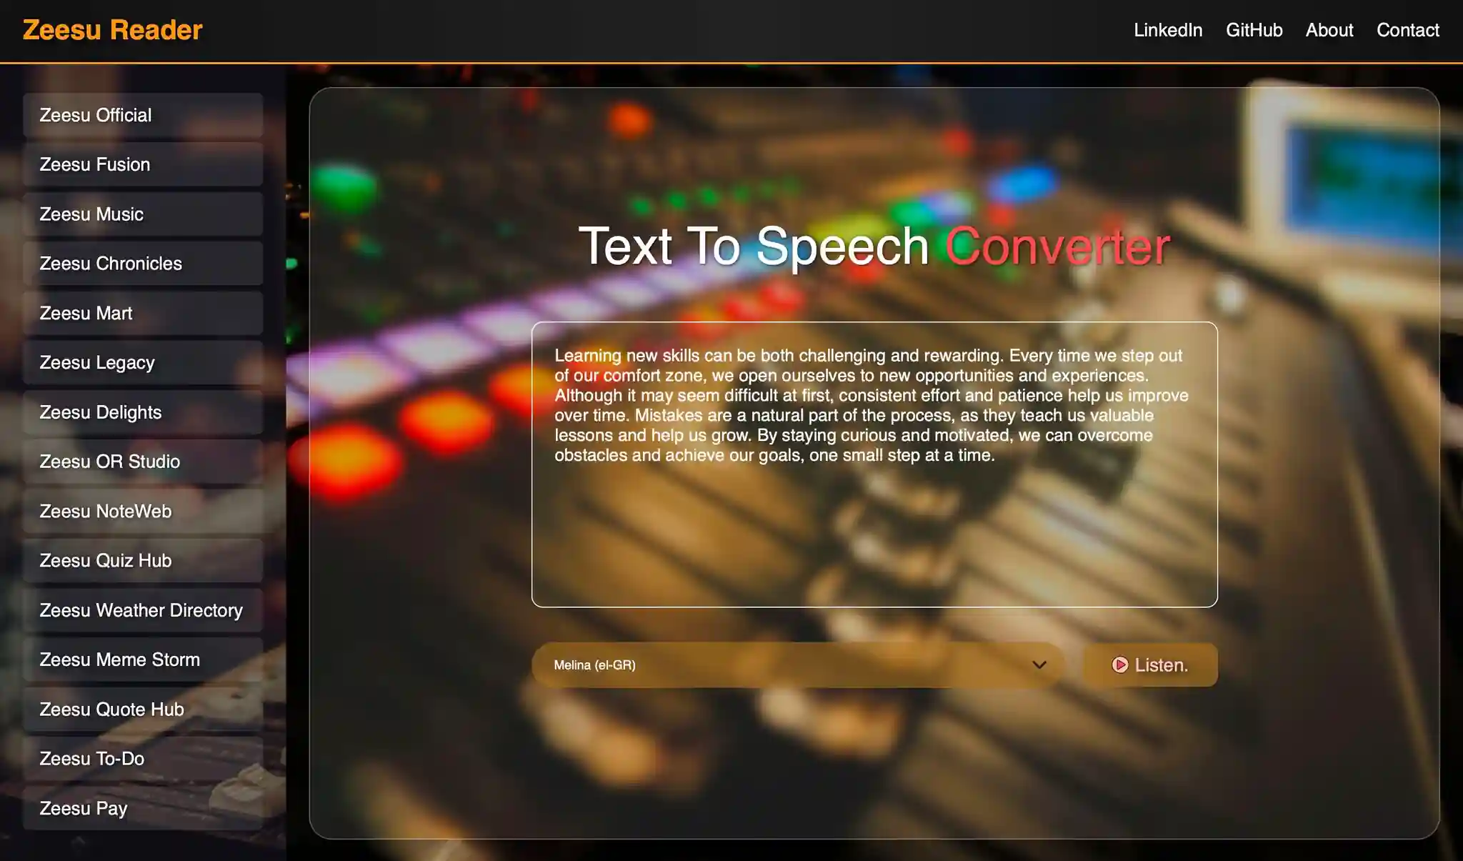Visit Zeesu Quote Hub from sidebar
This screenshot has height=861, width=1463.
pos(143,710)
